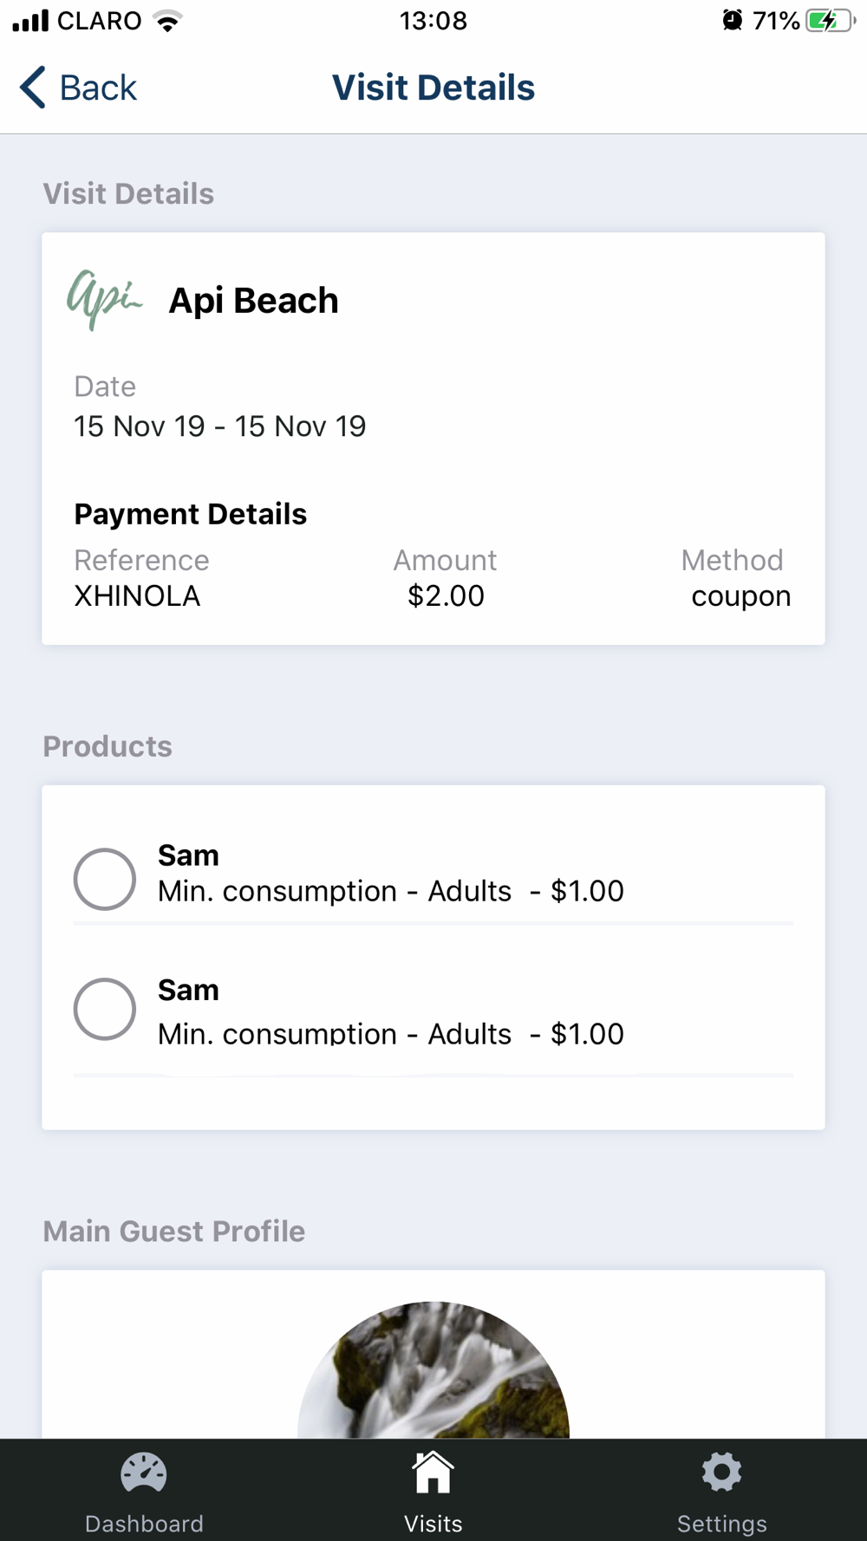Viewport: 867px width, 1541px height.
Task: Open the Dashboard tab label
Action: [144, 1523]
